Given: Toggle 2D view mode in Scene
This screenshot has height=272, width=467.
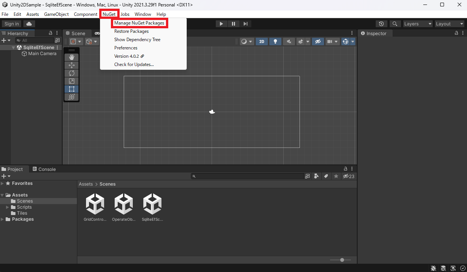Looking at the screenshot, I should 262,41.
